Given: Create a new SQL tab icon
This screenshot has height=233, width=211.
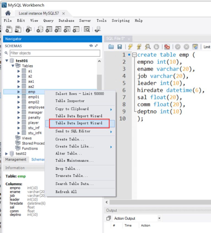Looking at the screenshot, I should (x=9, y=29).
